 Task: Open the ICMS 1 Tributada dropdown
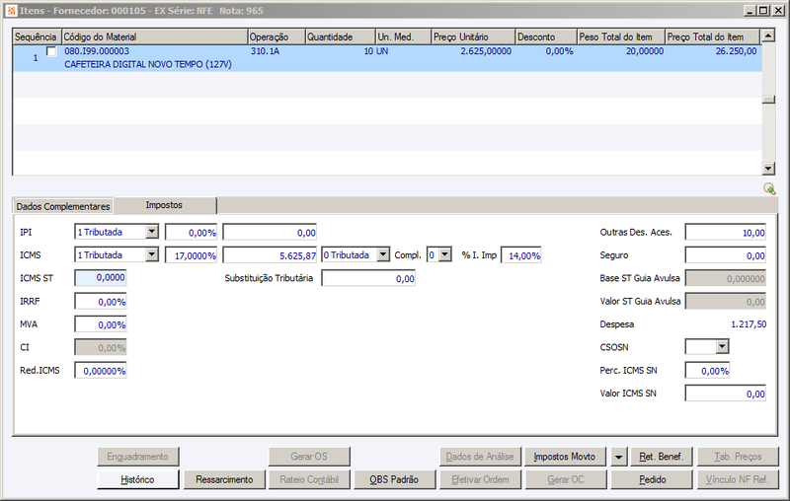(152, 255)
